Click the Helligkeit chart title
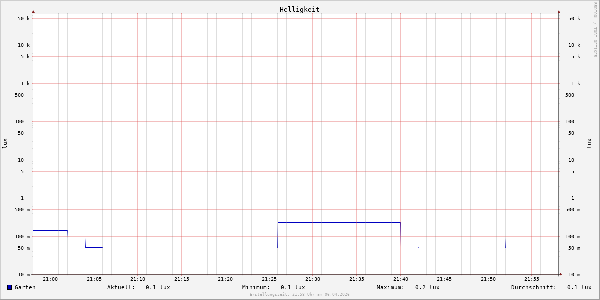 pyautogui.click(x=300, y=9)
